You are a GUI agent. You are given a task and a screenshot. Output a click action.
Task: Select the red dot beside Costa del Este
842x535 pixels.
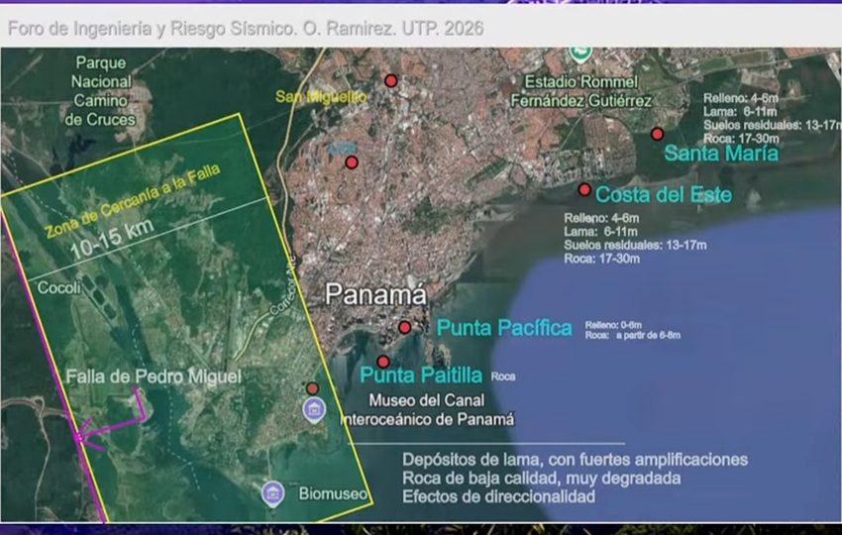tap(584, 189)
